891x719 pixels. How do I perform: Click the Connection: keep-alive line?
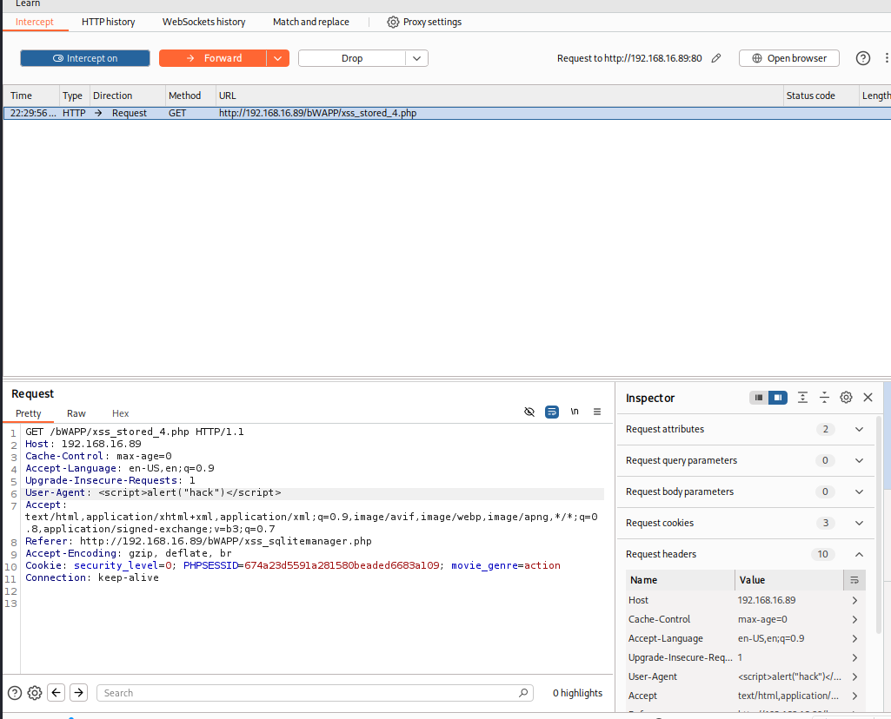[92, 577]
